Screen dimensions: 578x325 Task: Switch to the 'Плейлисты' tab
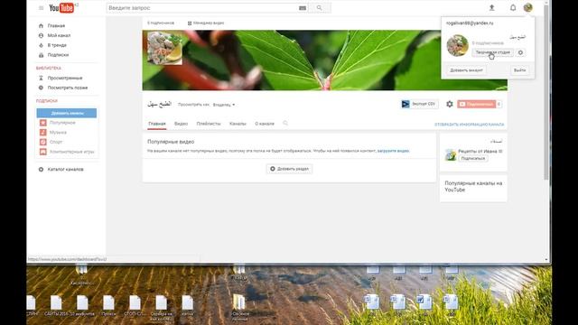[x=209, y=124]
